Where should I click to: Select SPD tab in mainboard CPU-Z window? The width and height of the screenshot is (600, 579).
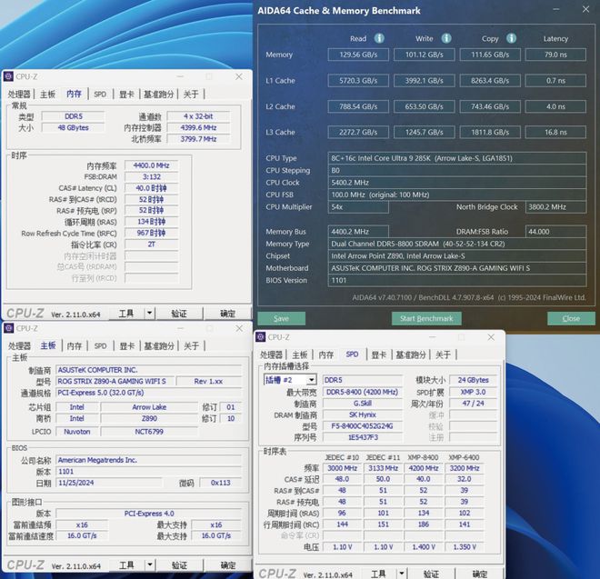(x=101, y=346)
